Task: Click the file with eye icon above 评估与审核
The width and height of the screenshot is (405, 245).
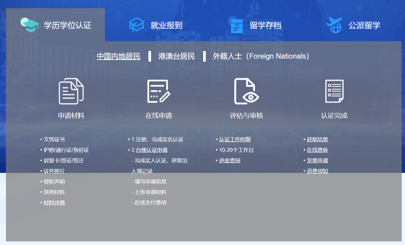Action: 246,91
